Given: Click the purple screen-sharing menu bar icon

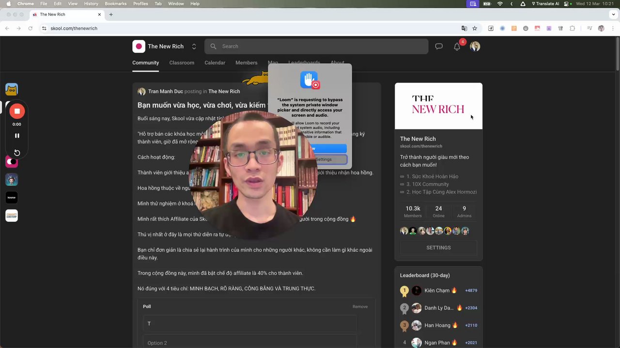Looking at the screenshot, I should tap(473, 3).
